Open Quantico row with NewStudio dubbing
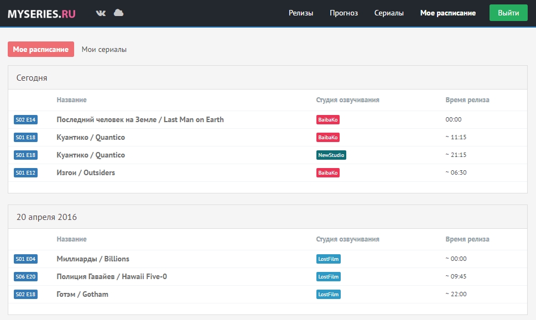The width and height of the screenshot is (536, 320). [91, 155]
